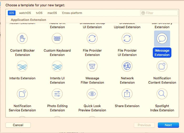Click the "Quick Look Preview Extension" label
The width and height of the screenshot is (184, 133).
click(92, 108)
